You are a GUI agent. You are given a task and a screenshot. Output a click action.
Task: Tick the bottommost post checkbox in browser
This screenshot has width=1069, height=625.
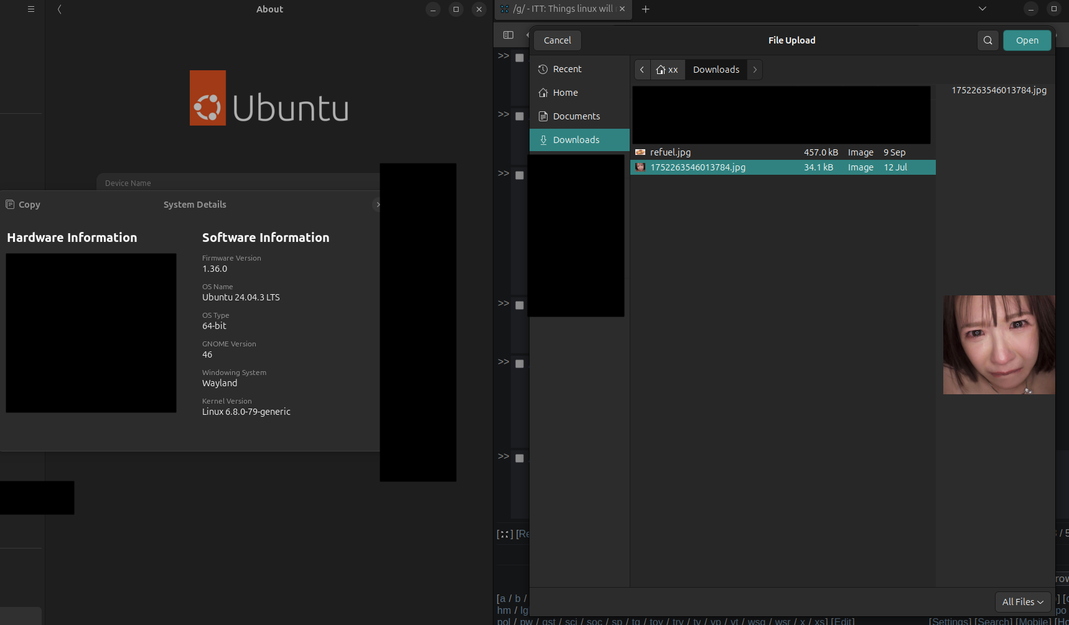point(520,458)
